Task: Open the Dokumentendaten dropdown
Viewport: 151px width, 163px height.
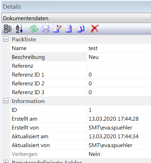Action: (76, 18)
